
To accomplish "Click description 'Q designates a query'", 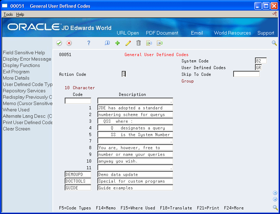I will pos(135,128).
